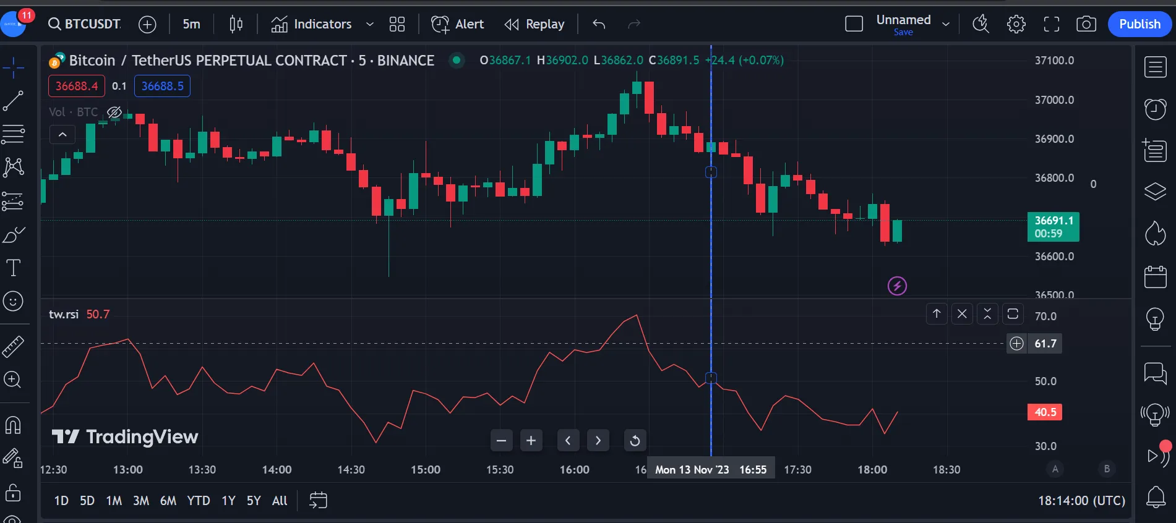Viewport: 1176px width, 523px height.
Task: Open the indicator templates grid icon
Action: (x=397, y=24)
